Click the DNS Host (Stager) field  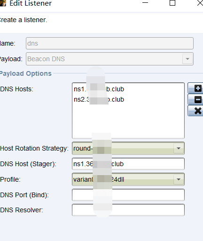click(x=128, y=164)
